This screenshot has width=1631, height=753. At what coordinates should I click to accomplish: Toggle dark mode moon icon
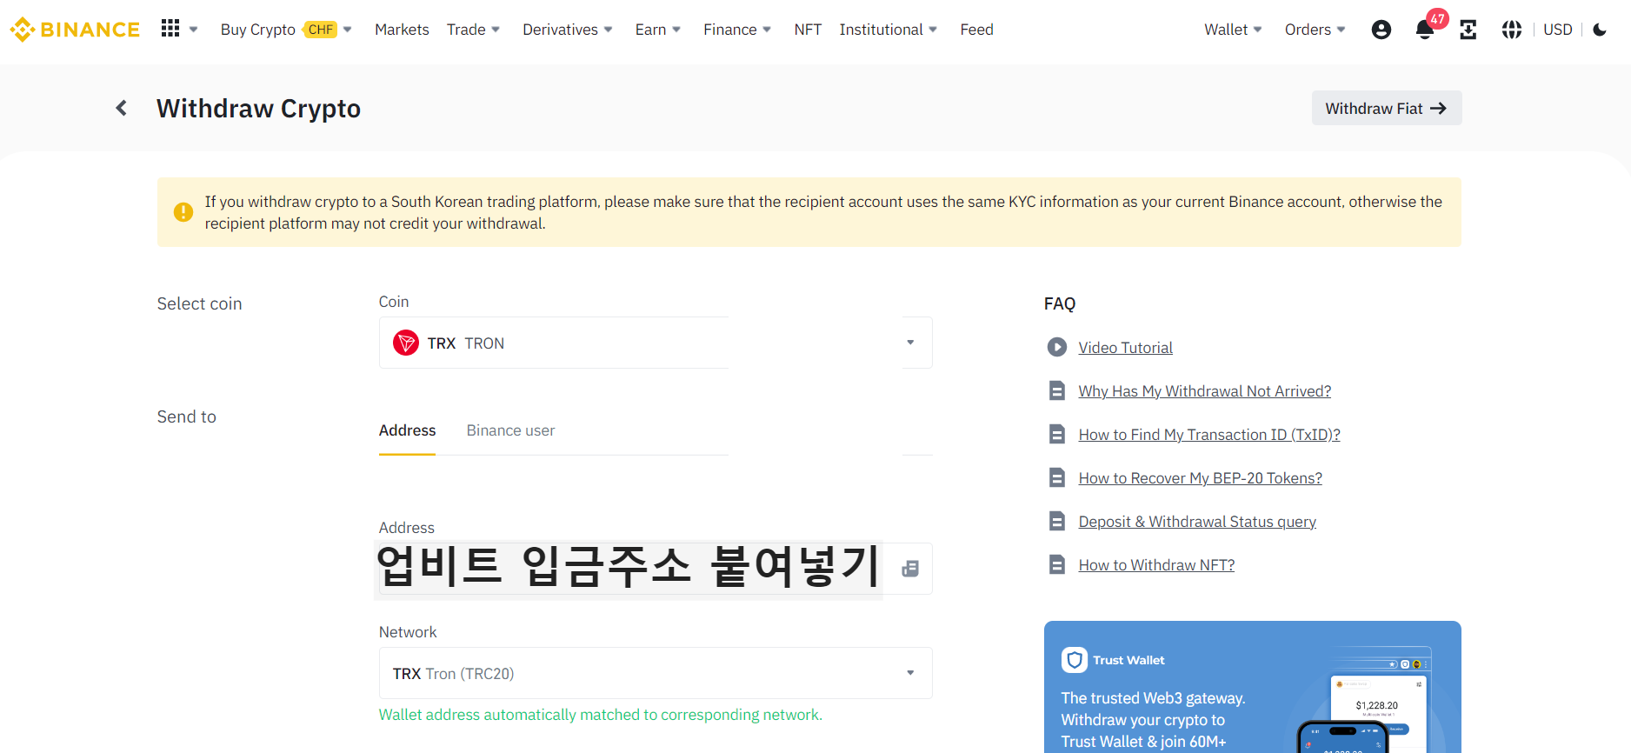[1600, 30]
